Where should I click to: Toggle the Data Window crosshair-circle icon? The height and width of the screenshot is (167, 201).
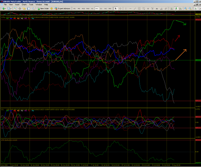click(x=20, y=8)
